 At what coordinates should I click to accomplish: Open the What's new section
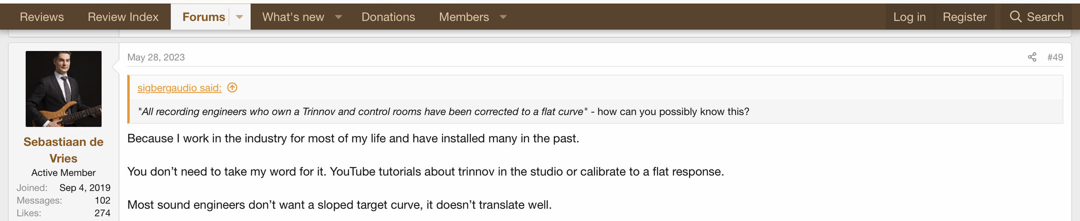(x=293, y=17)
